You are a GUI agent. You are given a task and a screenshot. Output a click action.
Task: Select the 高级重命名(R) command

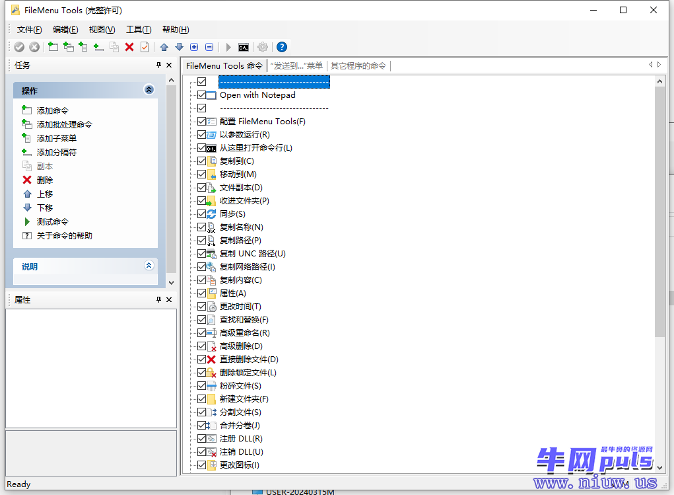pos(245,332)
